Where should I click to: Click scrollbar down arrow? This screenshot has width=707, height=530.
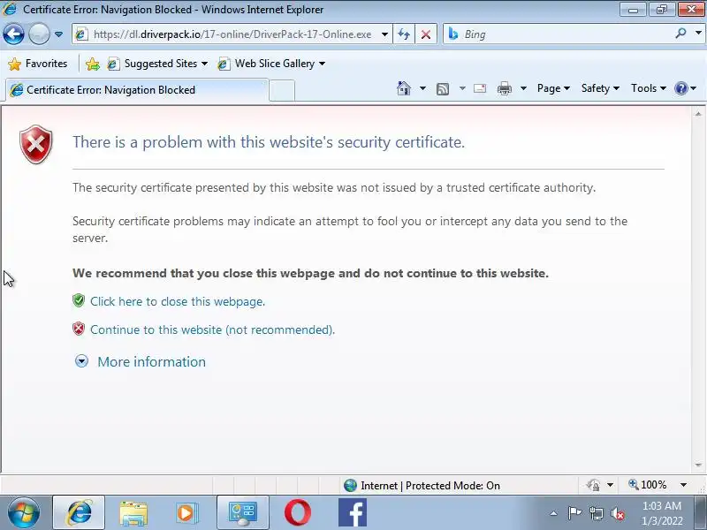coord(698,465)
